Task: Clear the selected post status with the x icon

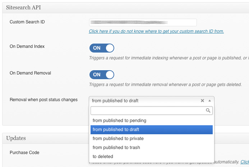Action: (x=202, y=101)
